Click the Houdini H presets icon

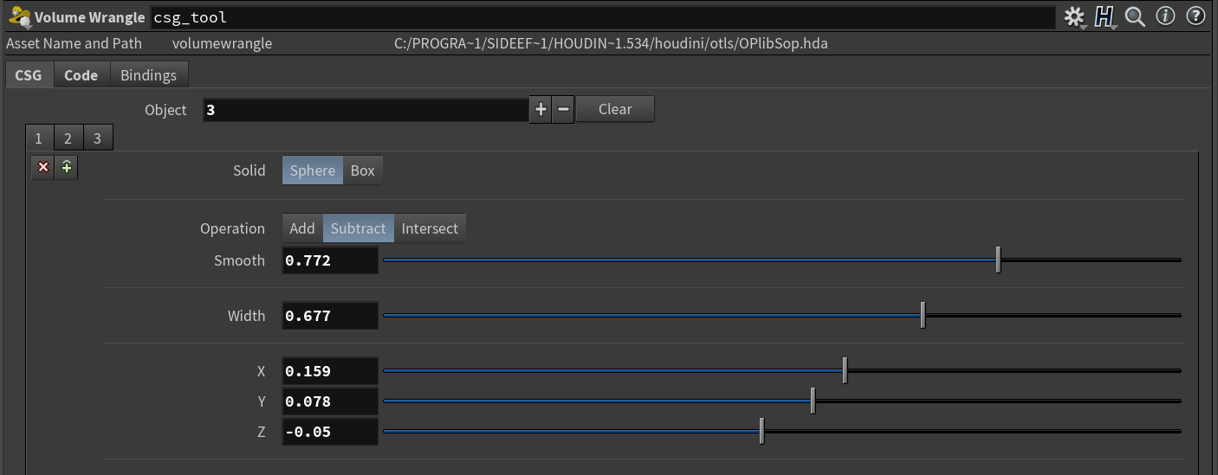pyautogui.click(x=1104, y=16)
